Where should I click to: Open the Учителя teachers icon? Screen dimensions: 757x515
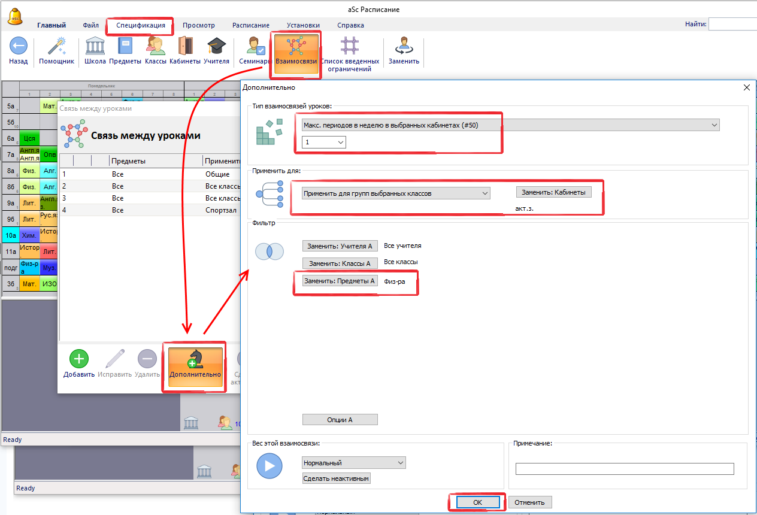(x=216, y=47)
